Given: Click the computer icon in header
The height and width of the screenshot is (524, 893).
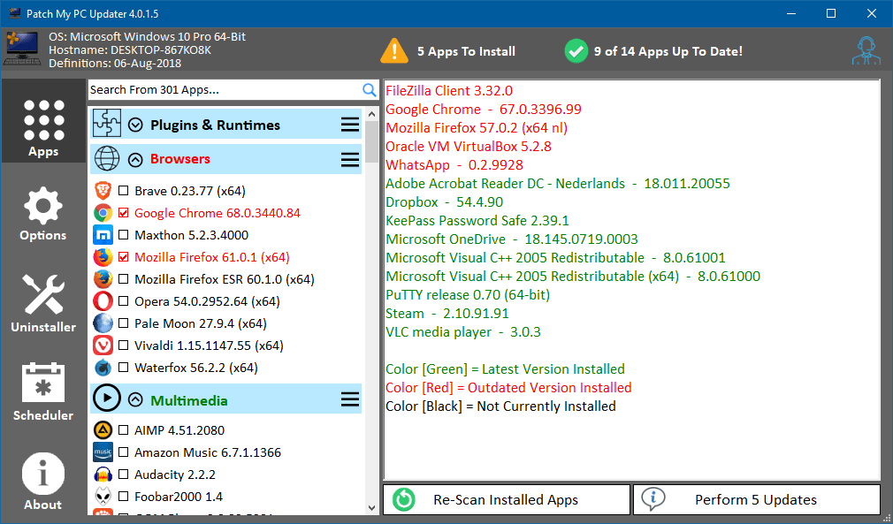Looking at the screenshot, I should pos(21,50).
